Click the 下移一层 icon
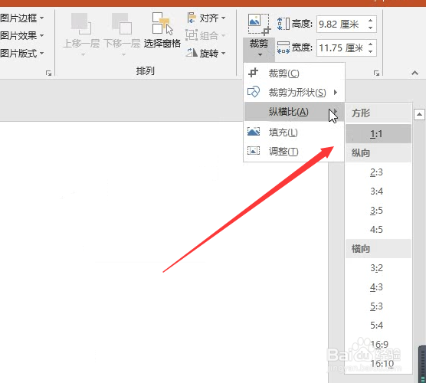 [122, 24]
